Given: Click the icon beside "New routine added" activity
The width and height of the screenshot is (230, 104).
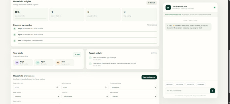Looking at the screenshot, I should pyautogui.click(x=90, y=58).
